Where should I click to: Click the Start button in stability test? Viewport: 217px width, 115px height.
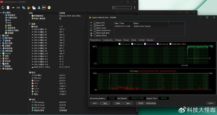pyautogui.click(x=95, y=103)
